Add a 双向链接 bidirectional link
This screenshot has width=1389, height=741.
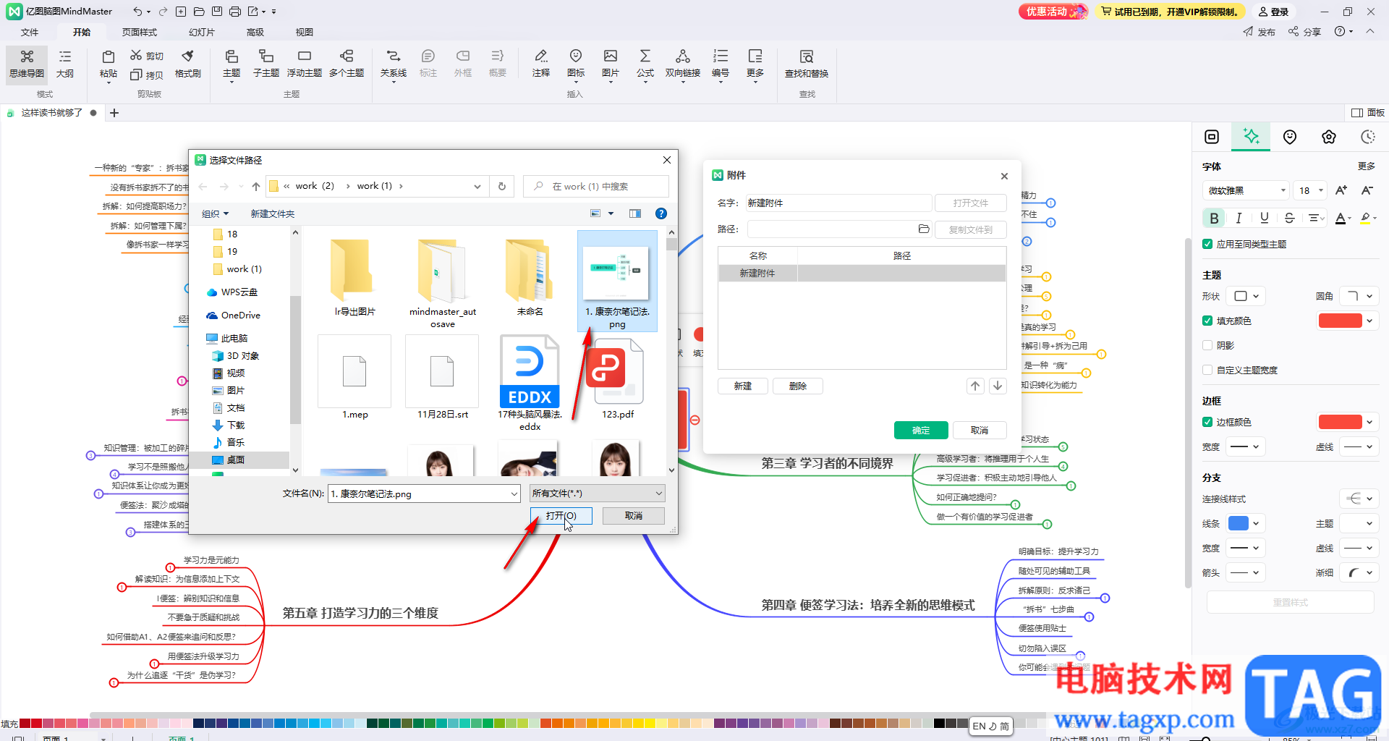point(683,64)
